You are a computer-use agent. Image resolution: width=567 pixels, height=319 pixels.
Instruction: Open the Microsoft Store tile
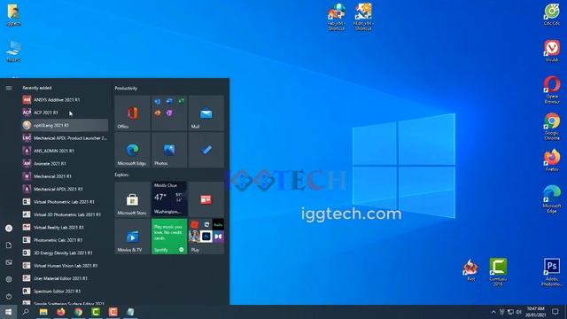click(132, 199)
